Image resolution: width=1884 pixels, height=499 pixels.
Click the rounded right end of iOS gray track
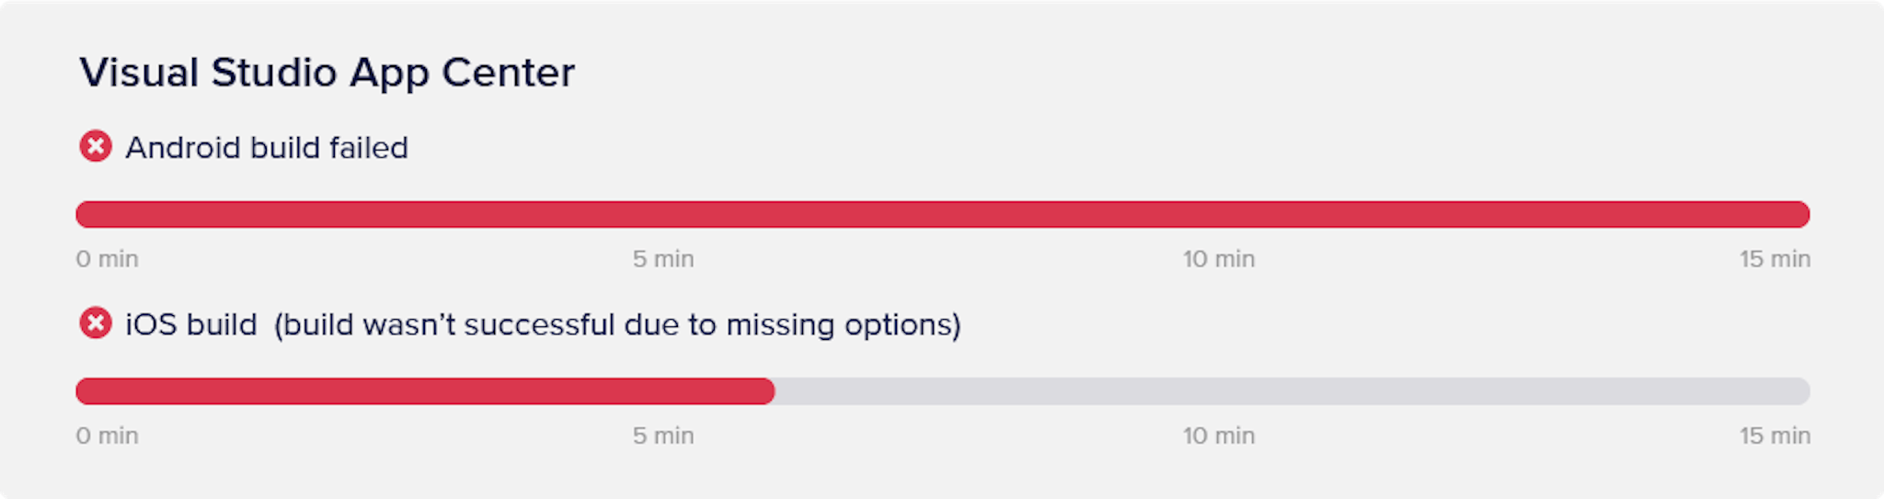(x=1799, y=391)
